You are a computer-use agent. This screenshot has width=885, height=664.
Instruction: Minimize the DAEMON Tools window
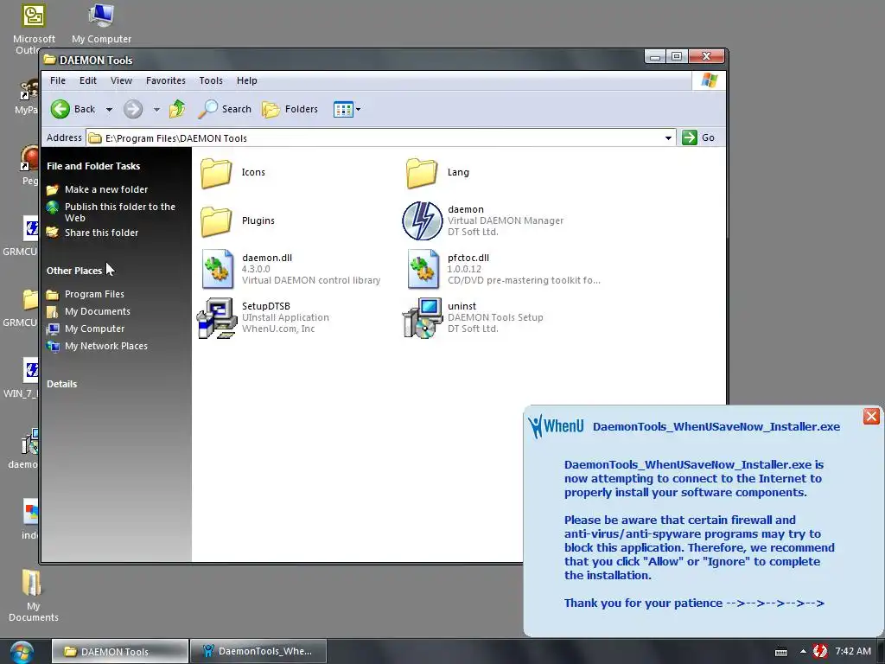tap(655, 56)
